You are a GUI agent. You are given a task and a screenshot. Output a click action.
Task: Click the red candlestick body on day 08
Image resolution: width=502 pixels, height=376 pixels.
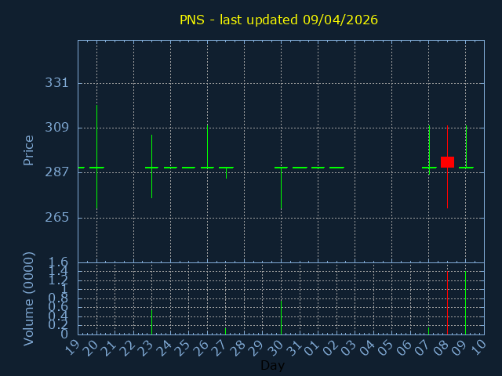(x=447, y=161)
